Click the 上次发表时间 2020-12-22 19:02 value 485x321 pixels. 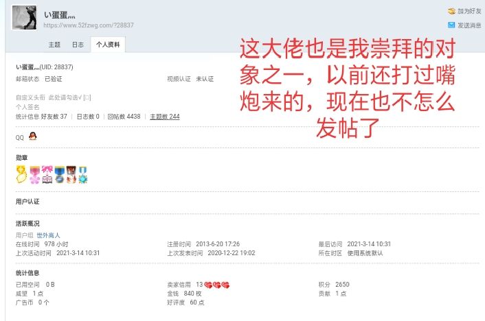coord(211,253)
